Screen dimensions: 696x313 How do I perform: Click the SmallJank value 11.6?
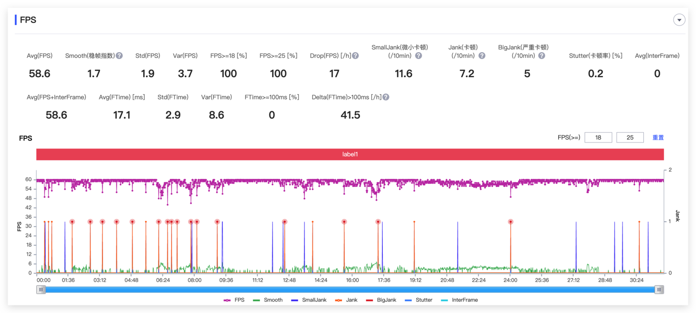[404, 73]
